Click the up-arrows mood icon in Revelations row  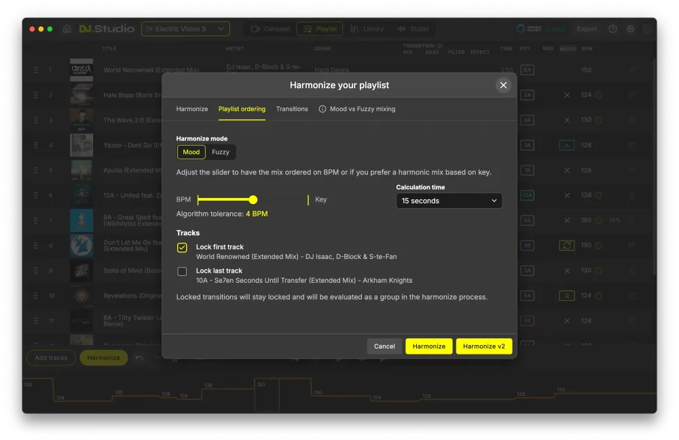[567, 296]
